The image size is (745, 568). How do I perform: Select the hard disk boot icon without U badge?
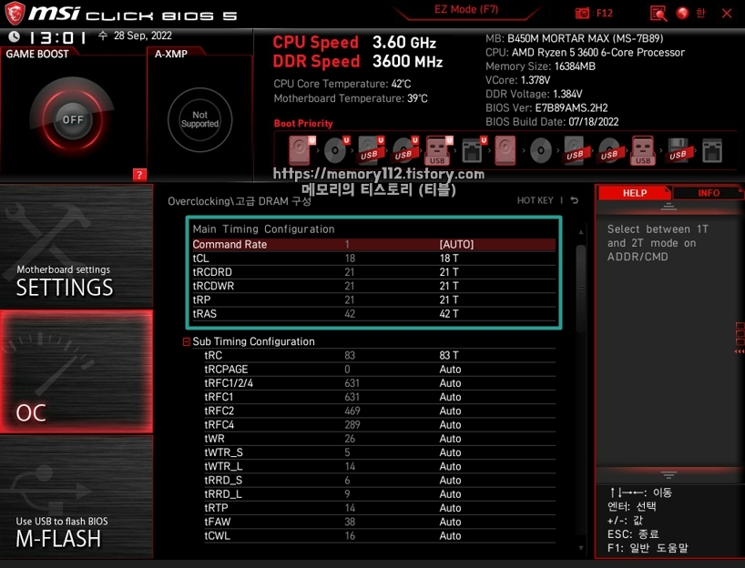(505, 150)
